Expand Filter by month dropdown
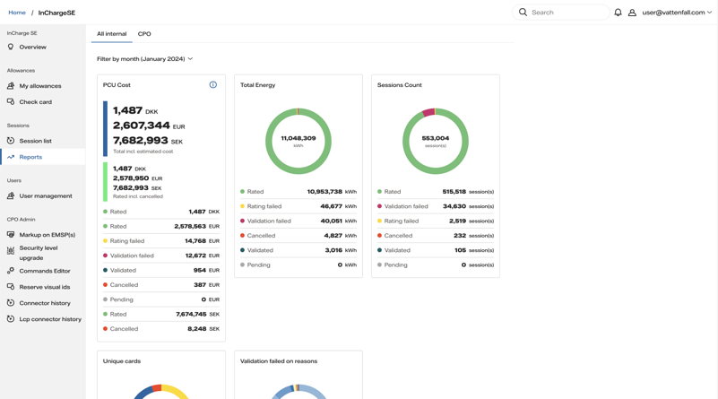The height and width of the screenshot is (399, 718). [144, 58]
